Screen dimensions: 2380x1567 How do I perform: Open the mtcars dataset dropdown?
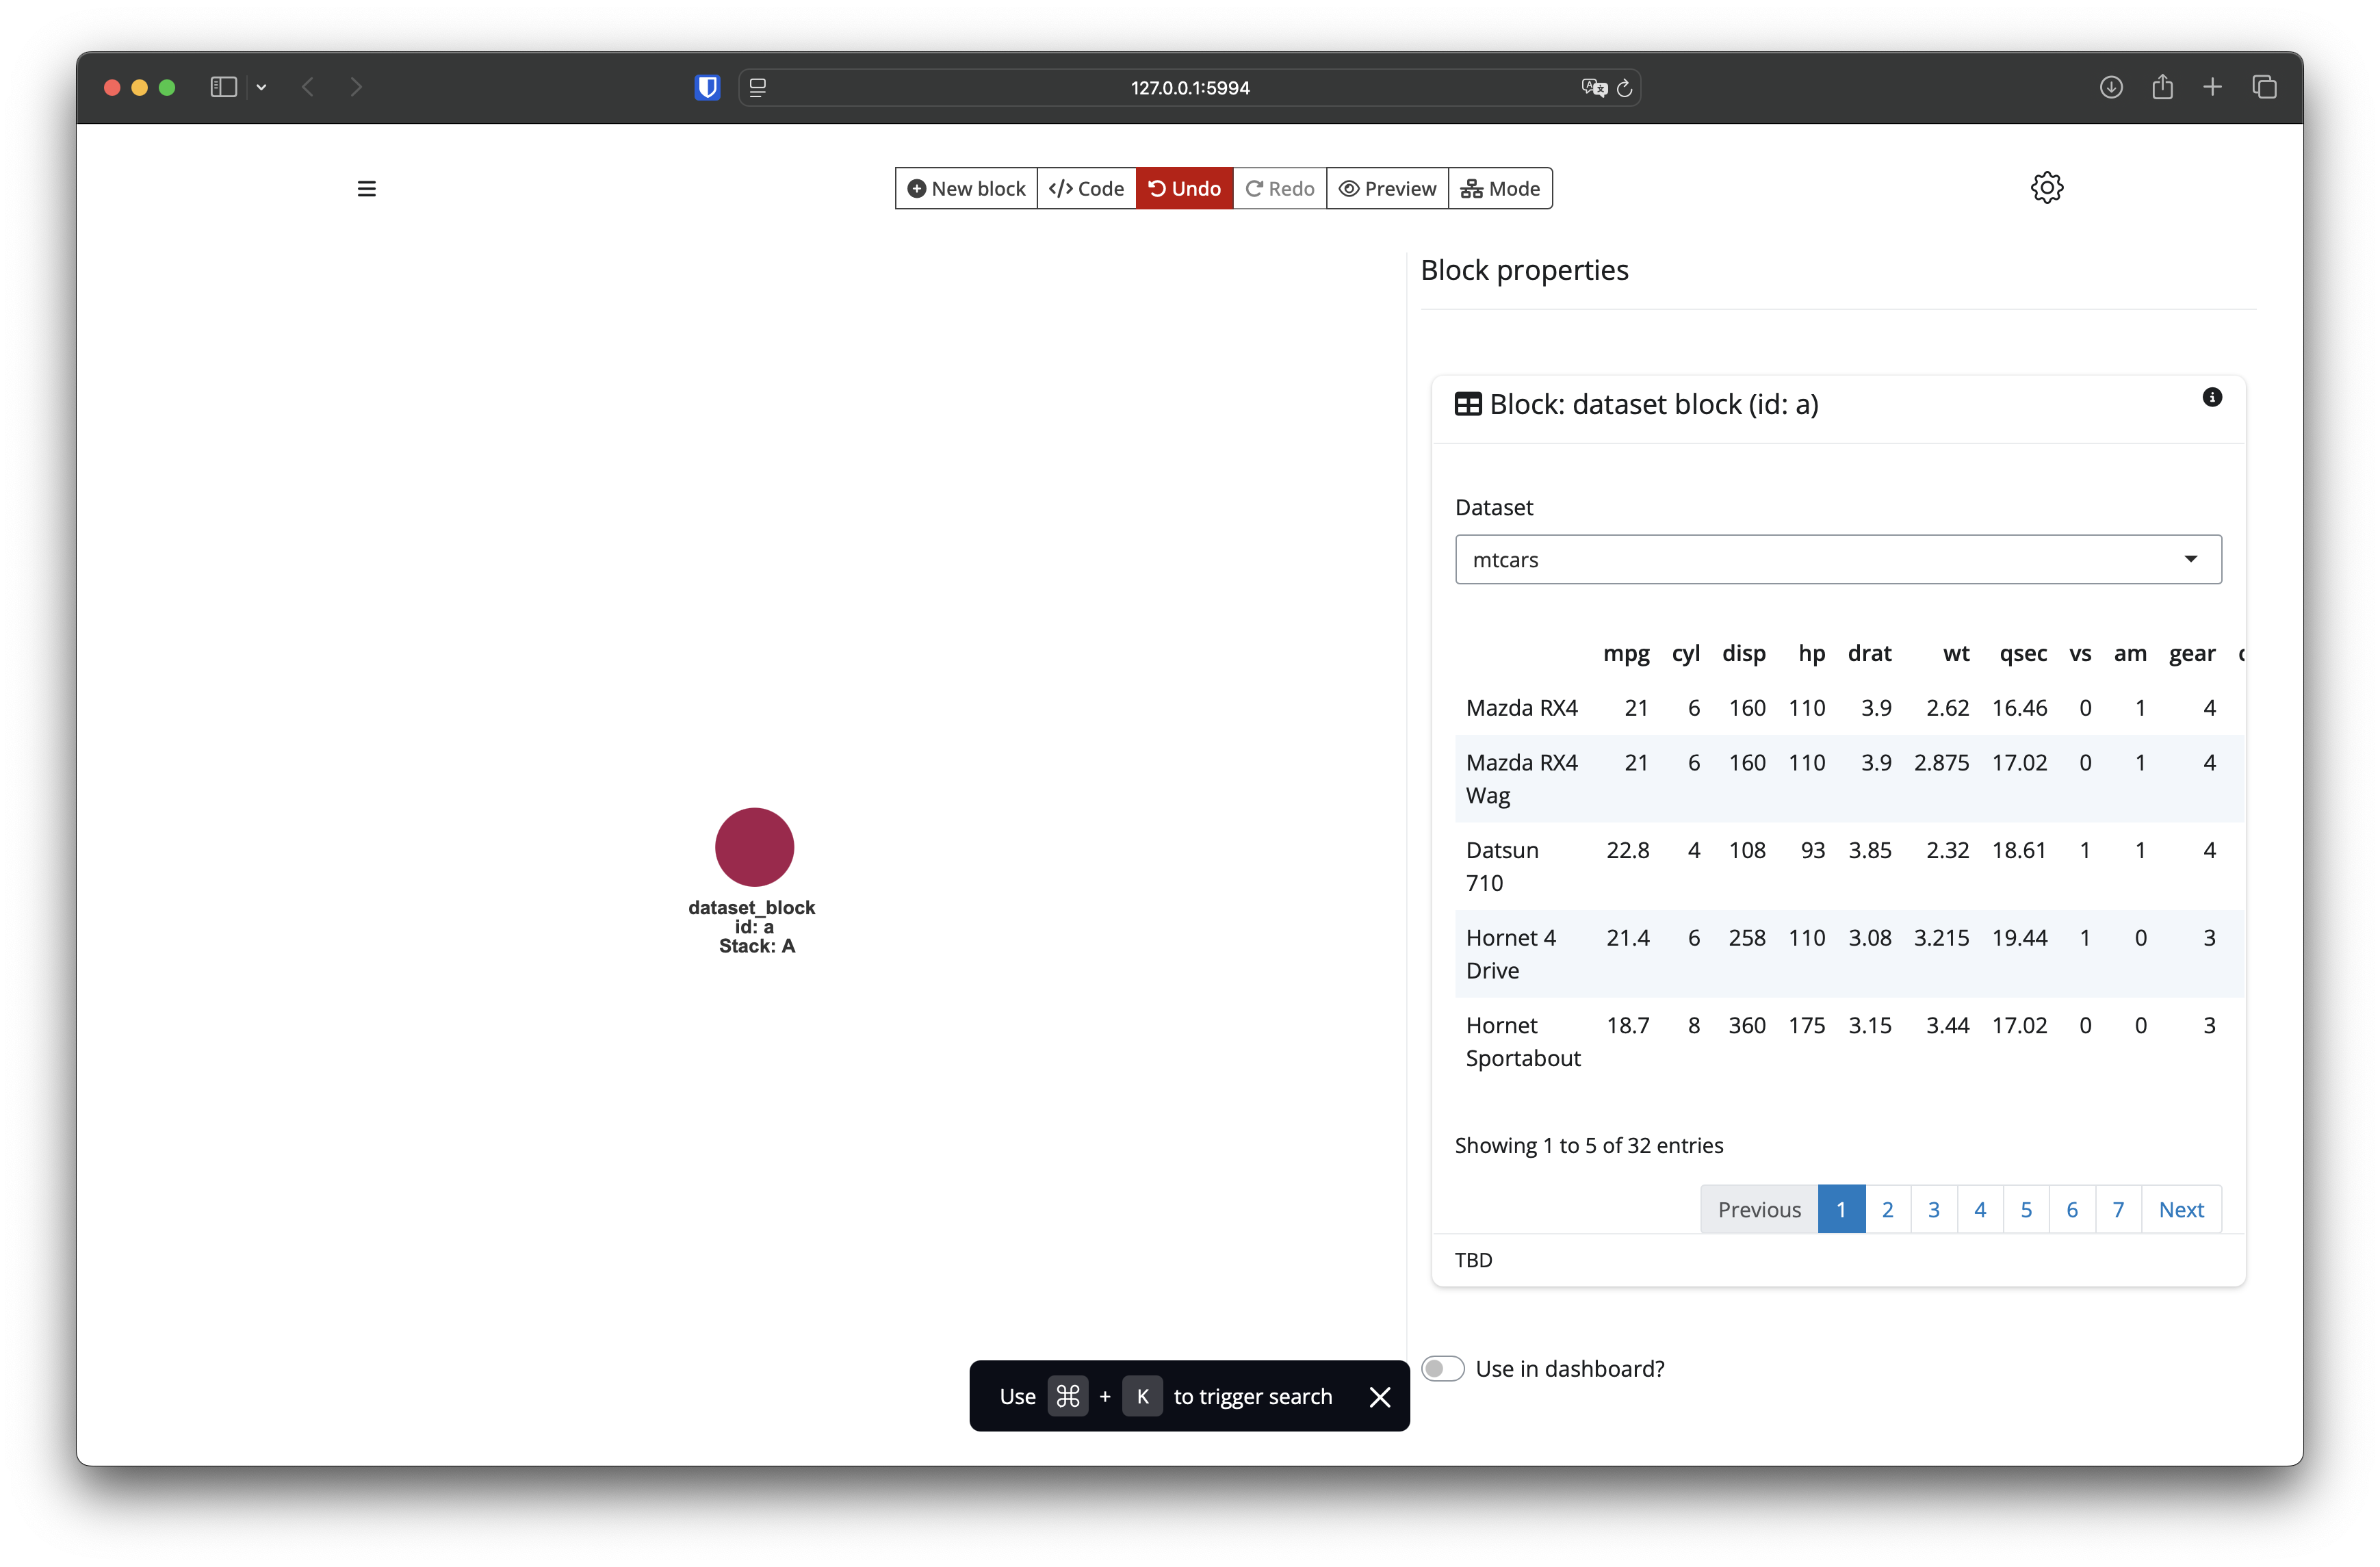coord(1837,559)
